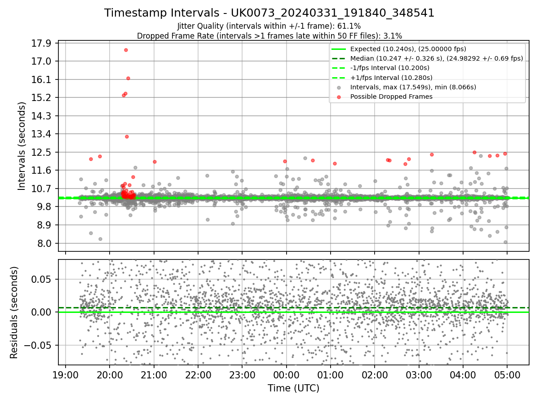Click the highest red point near 17.5 seconds
Image resolution: width=539 pixels, height=404 pixels.
[x=126, y=50]
